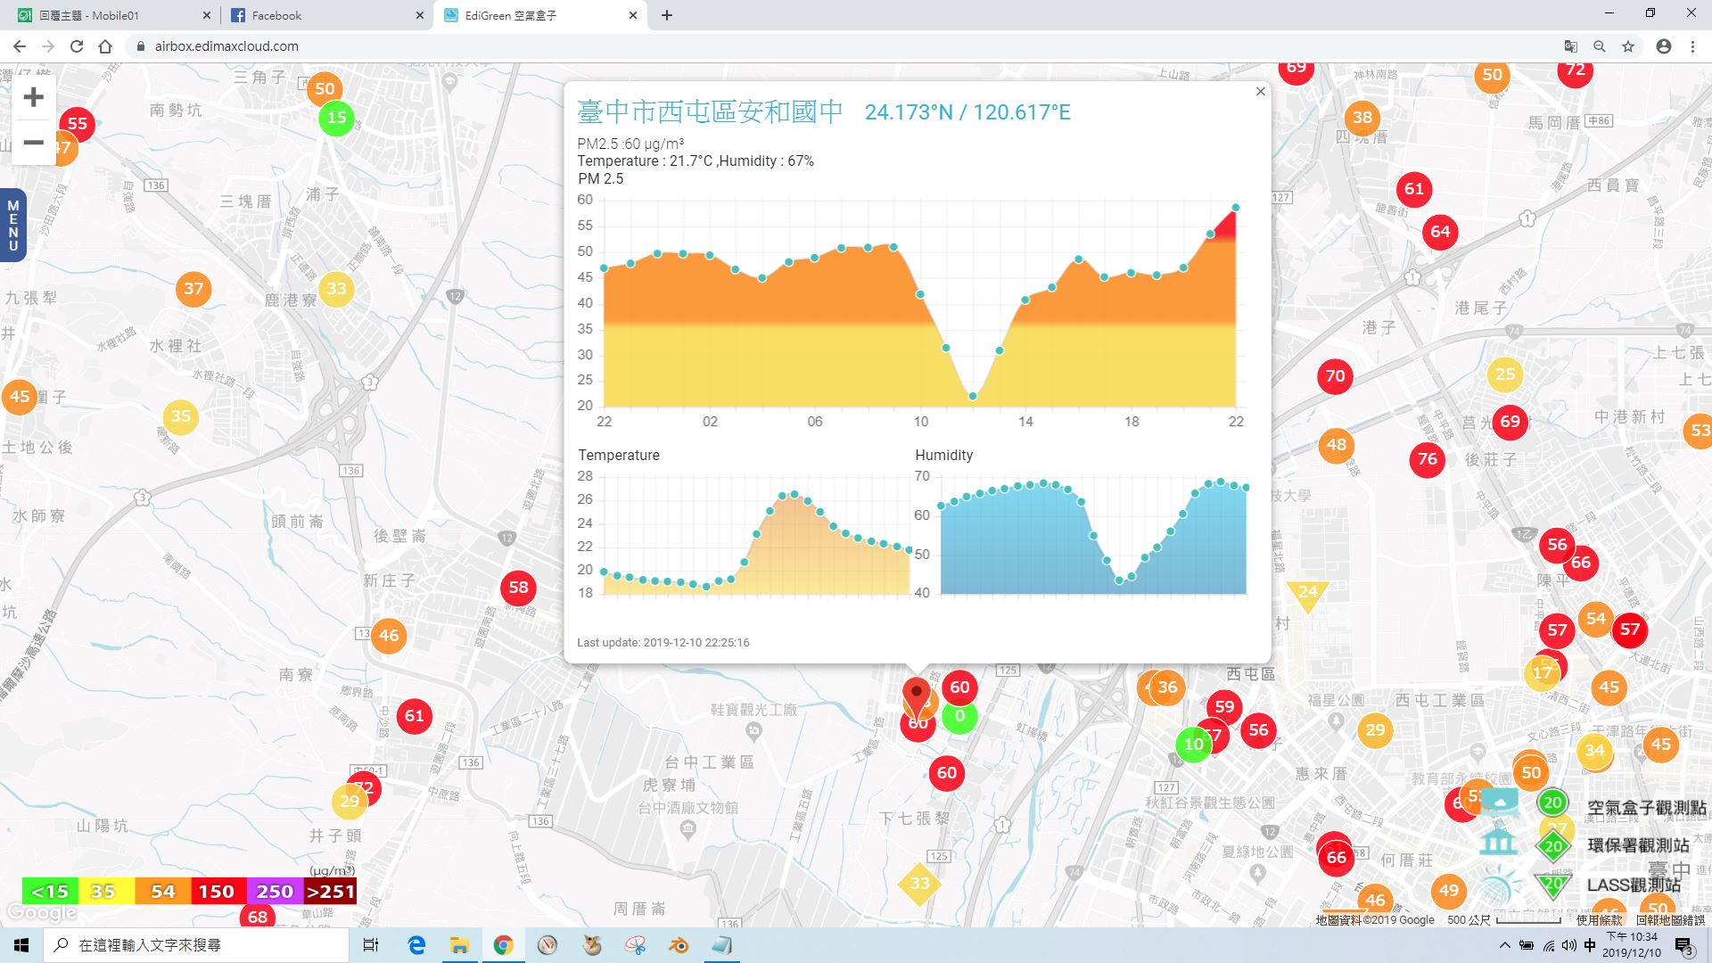Viewport: 1712px width, 963px height.
Task: Select the yellow circle 33 near 鹿港寮
Action: [x=336, y=289]
